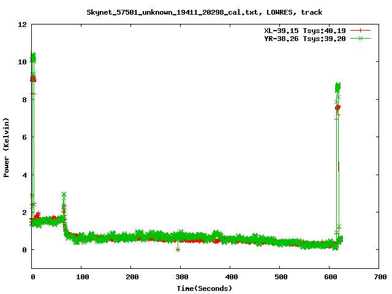
Task: Click the red XL legend line sample
Action: (360, 31)
